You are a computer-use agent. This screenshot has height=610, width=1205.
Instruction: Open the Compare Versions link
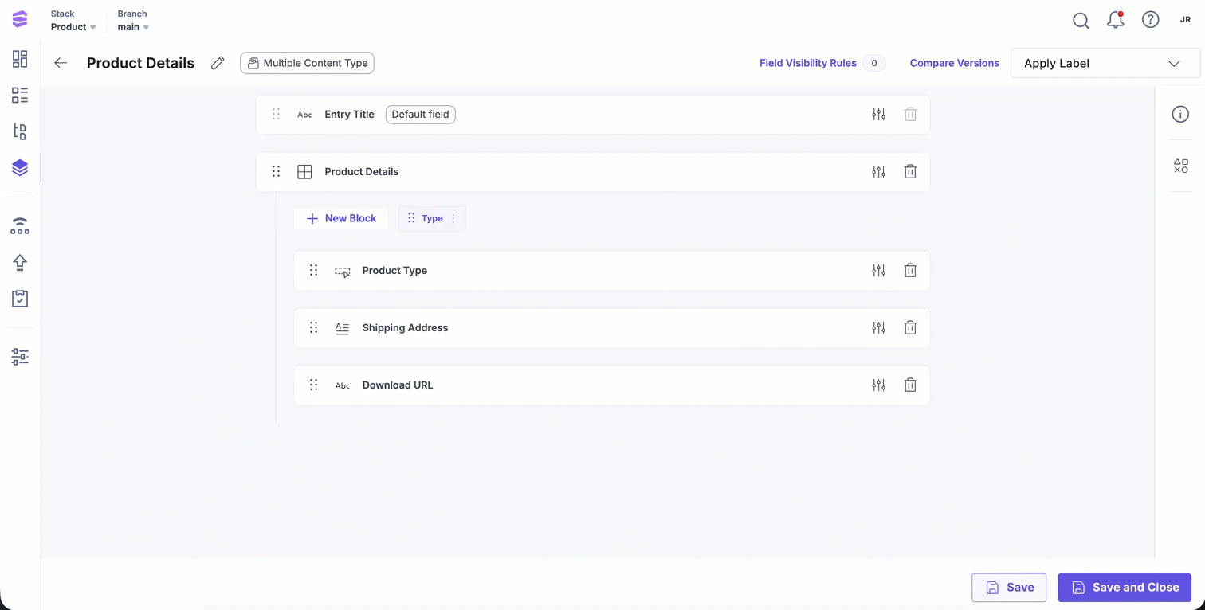point(954,63)
